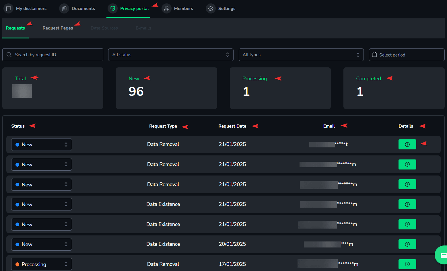This screenshot has height=271, width=447.
Task: Go to the Documents tab
Action: pyautogui.click(x=77, y=9)
